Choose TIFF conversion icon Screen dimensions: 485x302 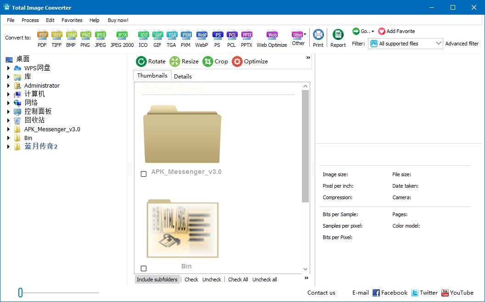pos(56,35)
